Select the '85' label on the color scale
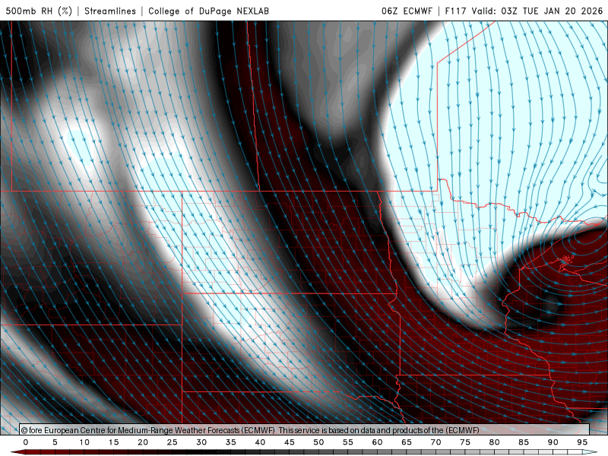The height and width of the screenshot is (456, 608). (x=524, y=442)
